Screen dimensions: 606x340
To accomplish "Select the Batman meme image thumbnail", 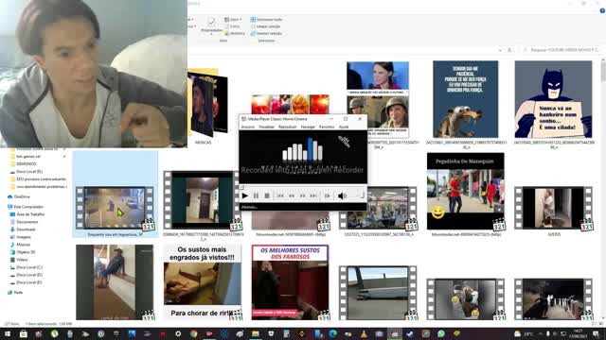I will (x=553, y=99).
